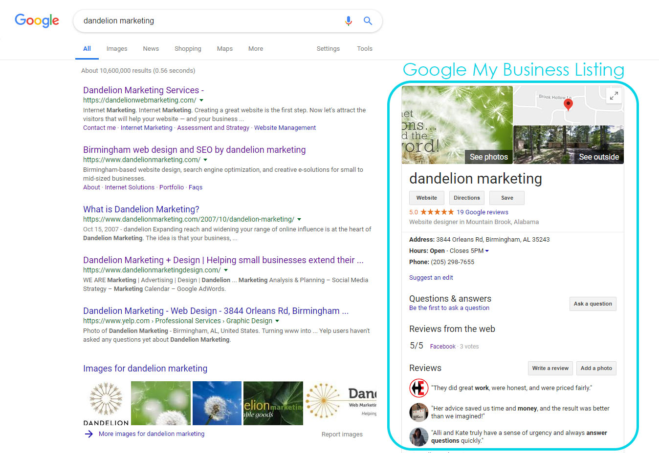Click More images for dandelion marketing
The image size is (659, 453).
point(152,434)
